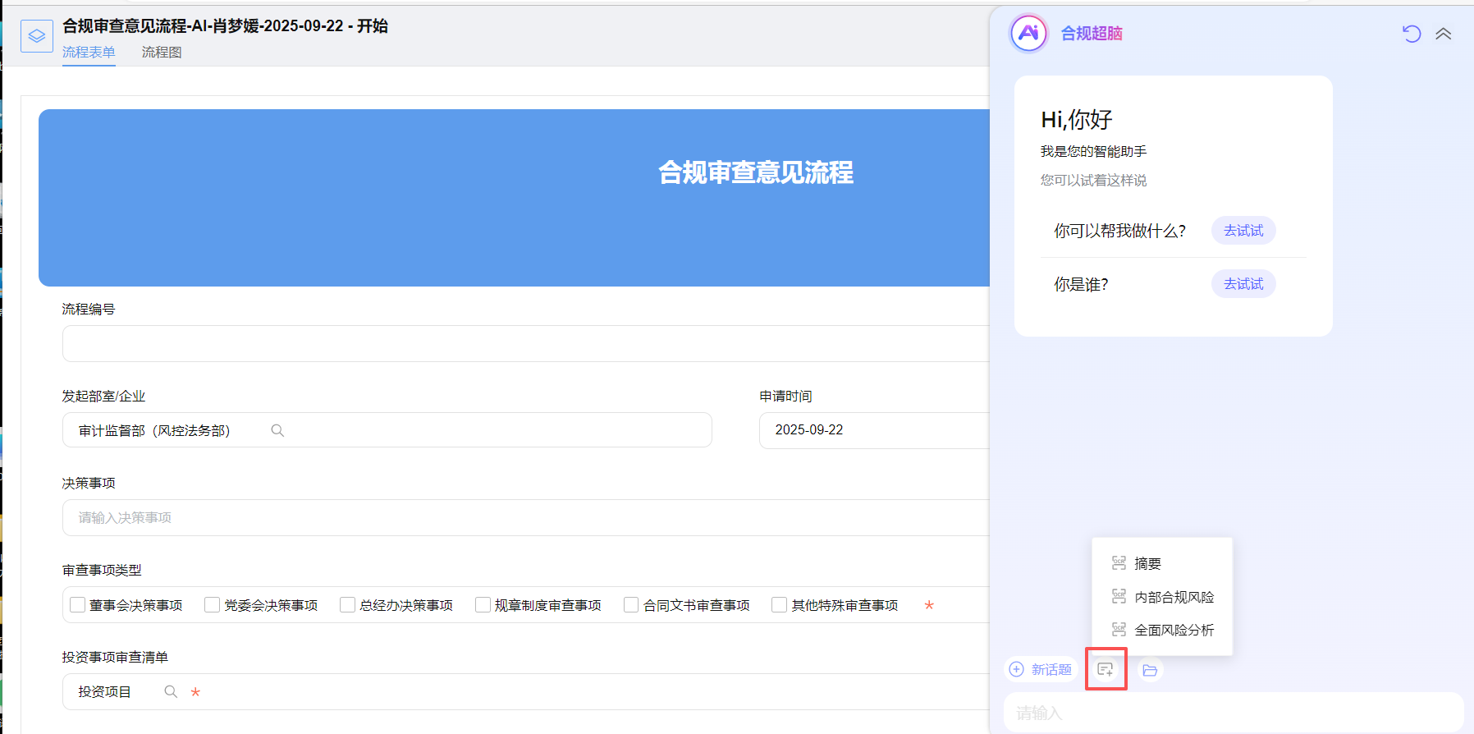The width and height of the screenshot is (1474, 734).
Task: Choose 摘要 from the popup menu
Action: tap(1147, 563)
